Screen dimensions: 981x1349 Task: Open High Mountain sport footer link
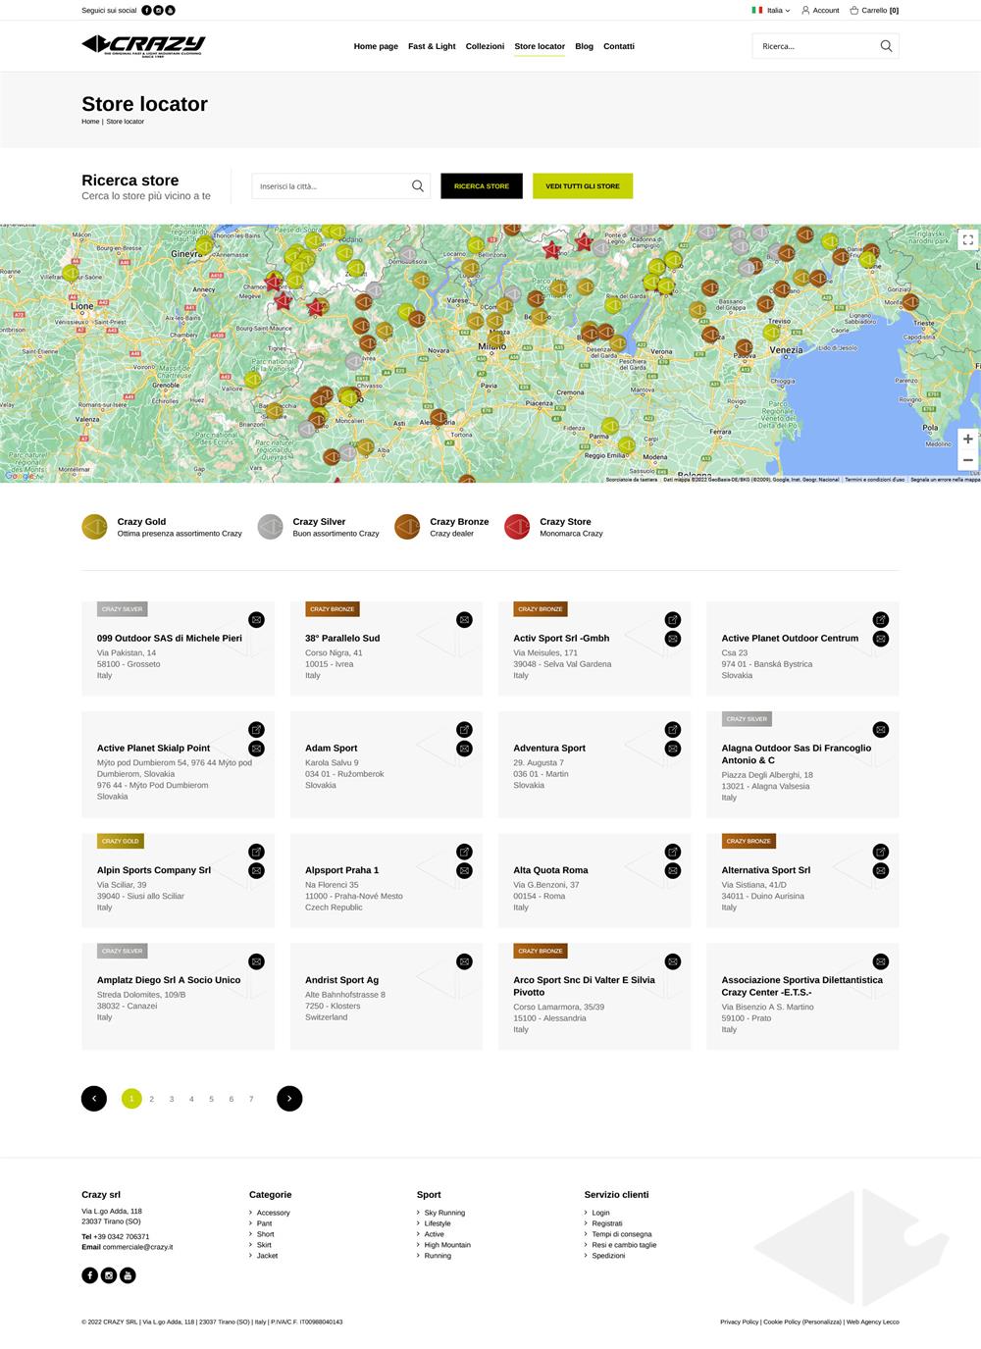click(x=447, y=1245)
